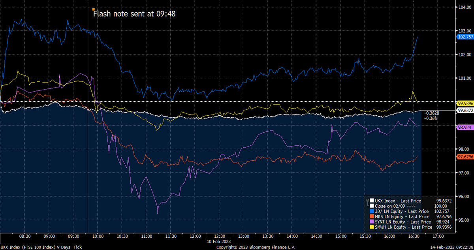Select 'JD/ LN Equity - Last Price' legend label

[401, 211]
